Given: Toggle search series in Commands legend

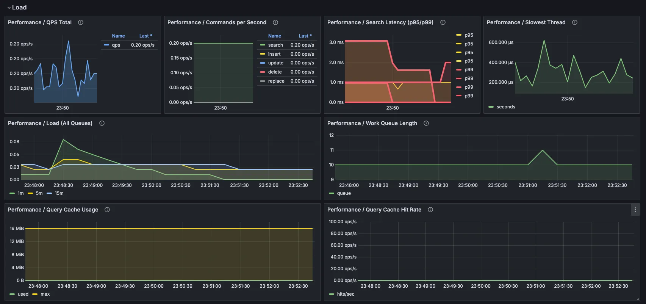Looking at the screenshot, I should click(x=275, y=45).
